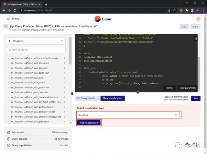This screenshot has height=154, width=207.
Task: Select the A4Token_call_DEFAULT_ADMIN_R... entry
Action: [42, 102]
